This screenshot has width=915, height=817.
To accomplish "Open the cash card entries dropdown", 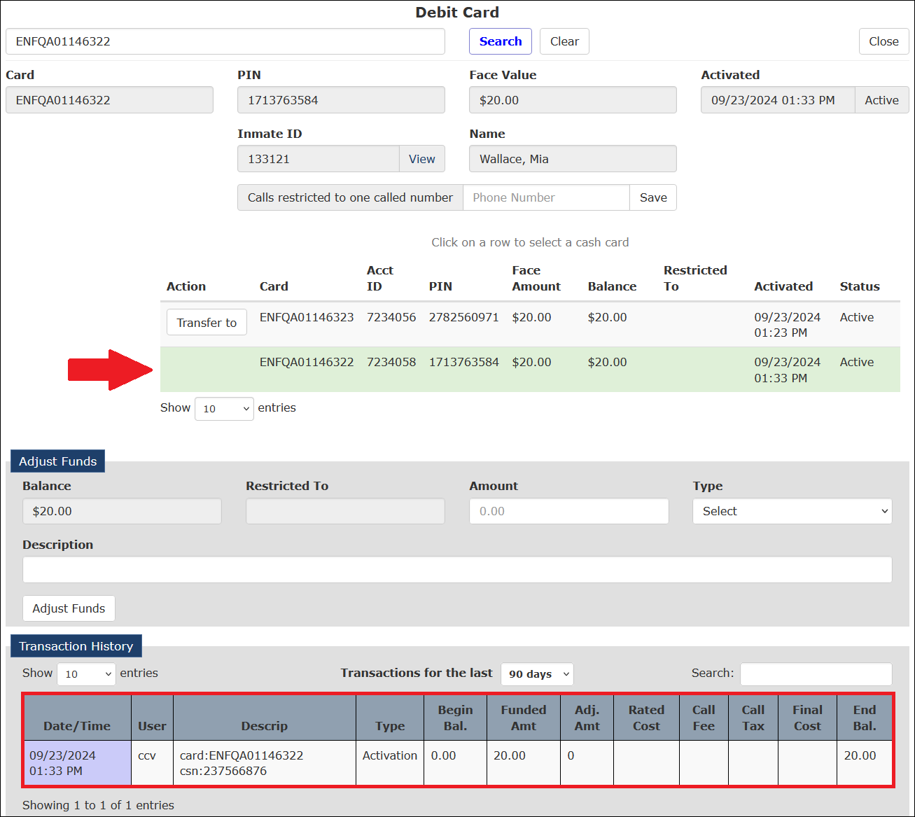I will 224,408.
